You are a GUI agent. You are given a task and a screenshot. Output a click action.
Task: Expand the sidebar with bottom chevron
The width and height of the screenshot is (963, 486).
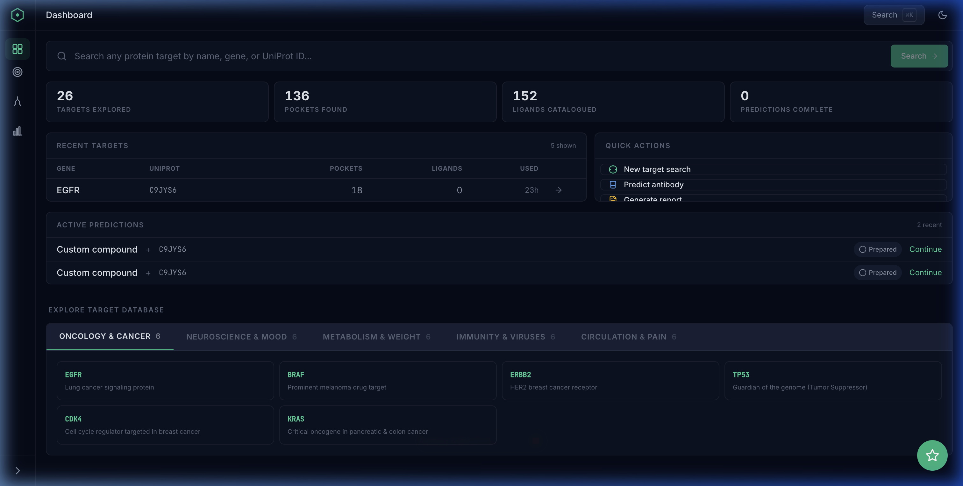pos(17,471)
